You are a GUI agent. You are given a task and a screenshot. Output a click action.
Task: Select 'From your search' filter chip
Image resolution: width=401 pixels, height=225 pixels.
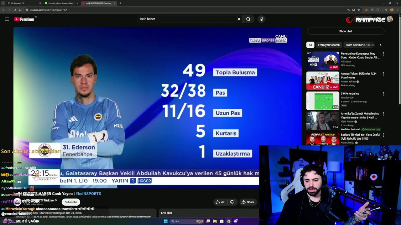(329, 45)
